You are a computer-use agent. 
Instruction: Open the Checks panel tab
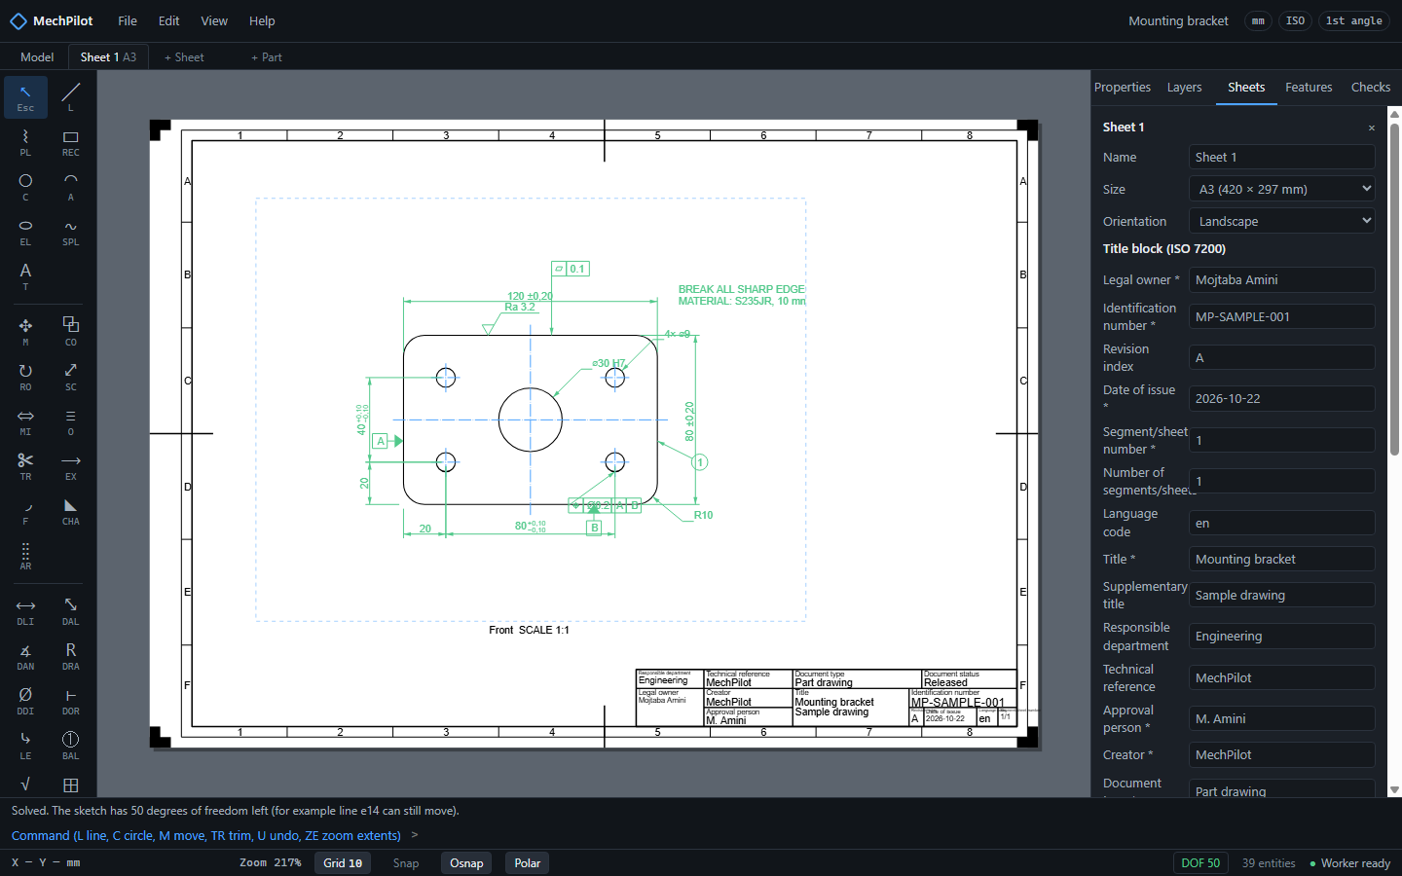pyautogui.click(x=1371, y=88)
